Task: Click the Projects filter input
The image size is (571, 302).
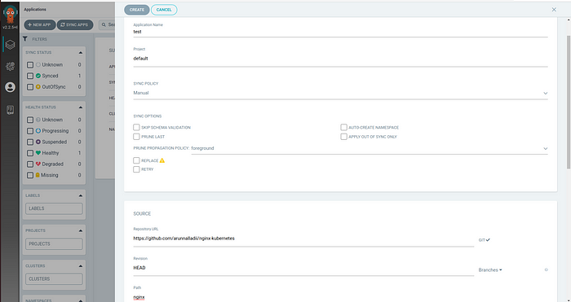Action: (x=54, y=244)
